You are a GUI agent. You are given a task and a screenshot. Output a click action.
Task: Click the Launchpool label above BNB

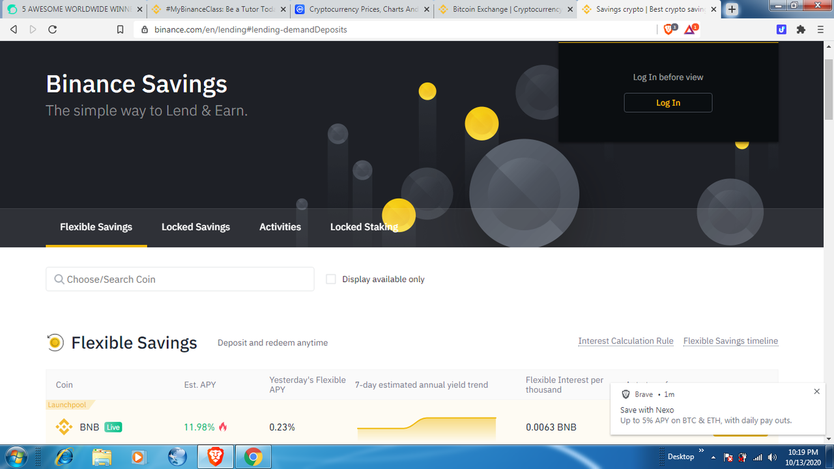coord(67,405)
